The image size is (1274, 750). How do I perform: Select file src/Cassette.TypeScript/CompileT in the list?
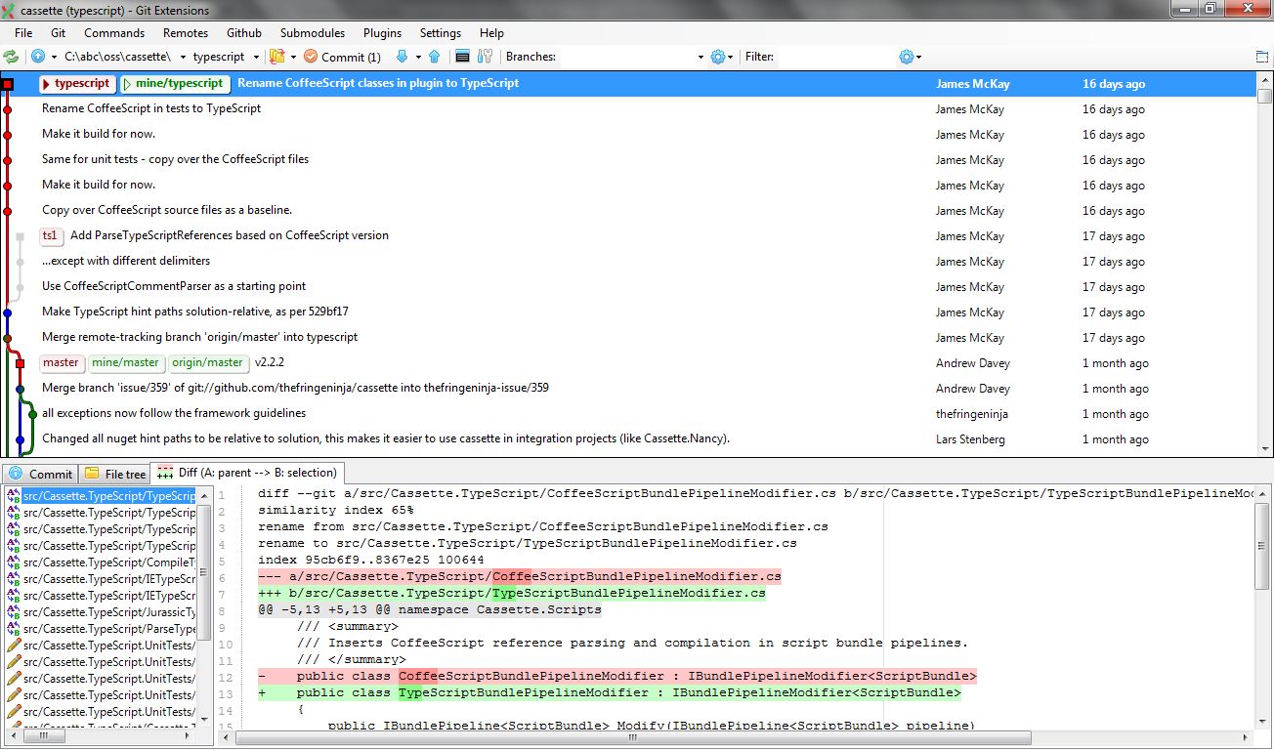[x=109, y=562]
